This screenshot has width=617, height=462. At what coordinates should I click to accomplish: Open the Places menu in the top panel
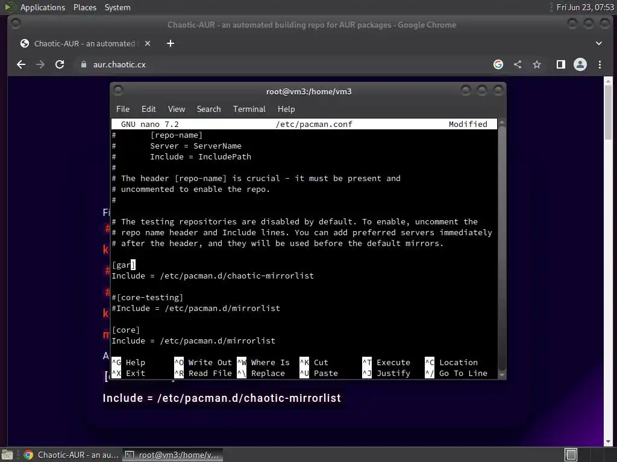(x=84, y=7)
